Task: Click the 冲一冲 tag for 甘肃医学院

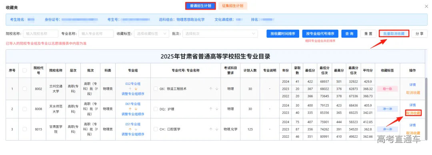Action: point(387,129)
